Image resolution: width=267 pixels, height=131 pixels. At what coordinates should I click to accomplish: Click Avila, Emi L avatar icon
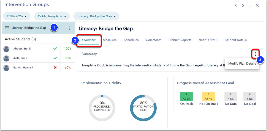(x=7, y=58)
